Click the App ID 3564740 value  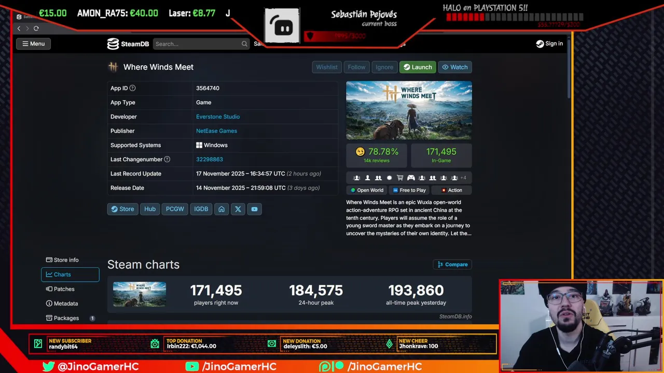coord(208,88)
